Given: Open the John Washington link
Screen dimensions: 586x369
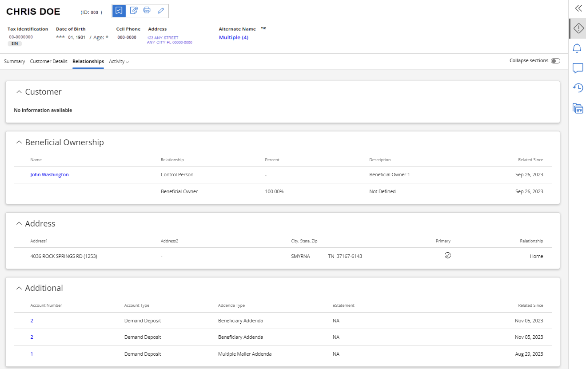Looking at the screenshot, I should [x=49, y=175].
